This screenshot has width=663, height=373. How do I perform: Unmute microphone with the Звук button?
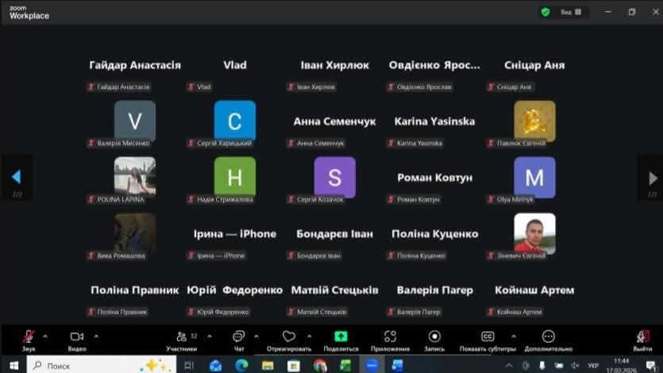[x=29, y=337]
